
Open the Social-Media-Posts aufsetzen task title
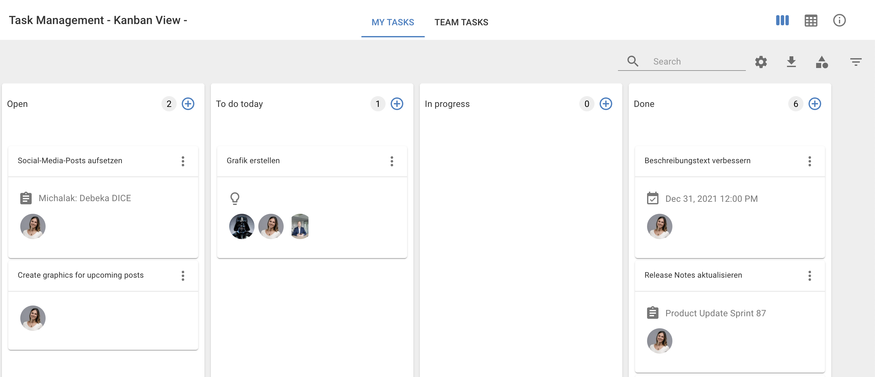pyautogui.click(x=70, y=160)
